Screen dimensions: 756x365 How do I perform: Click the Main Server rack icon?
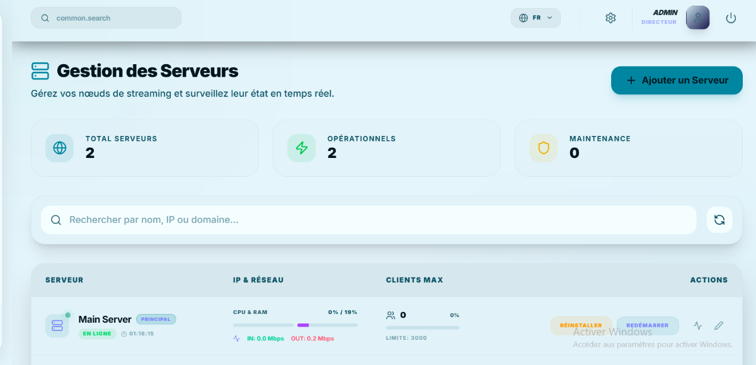tap(57, 325)
